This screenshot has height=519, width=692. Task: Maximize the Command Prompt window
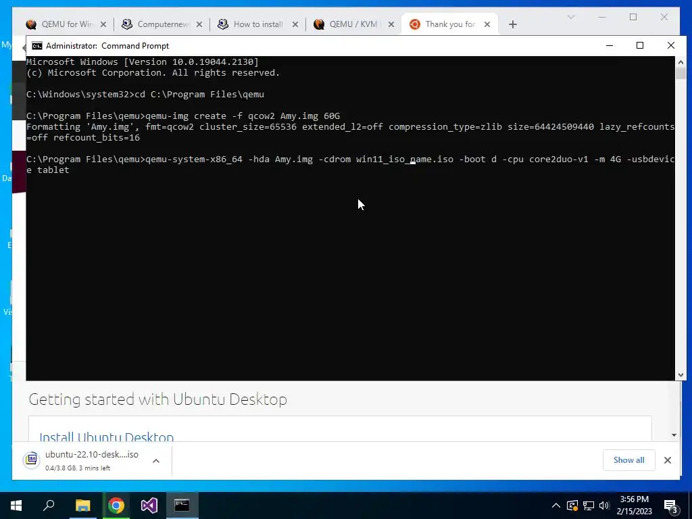click(x=640, y=45)
